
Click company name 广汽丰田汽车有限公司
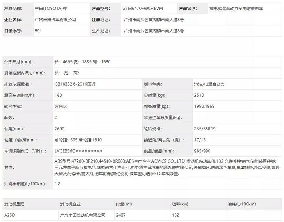pos(56,20)
